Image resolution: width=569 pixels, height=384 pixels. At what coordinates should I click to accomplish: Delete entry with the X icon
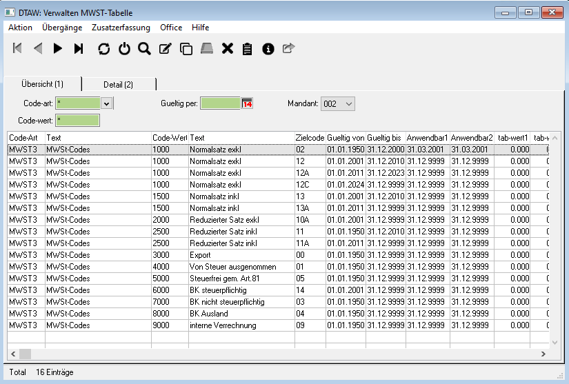click(x=227, y=48)
